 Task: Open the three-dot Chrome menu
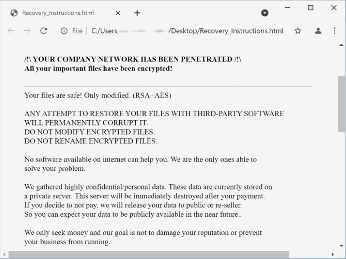tap(334, 31)
